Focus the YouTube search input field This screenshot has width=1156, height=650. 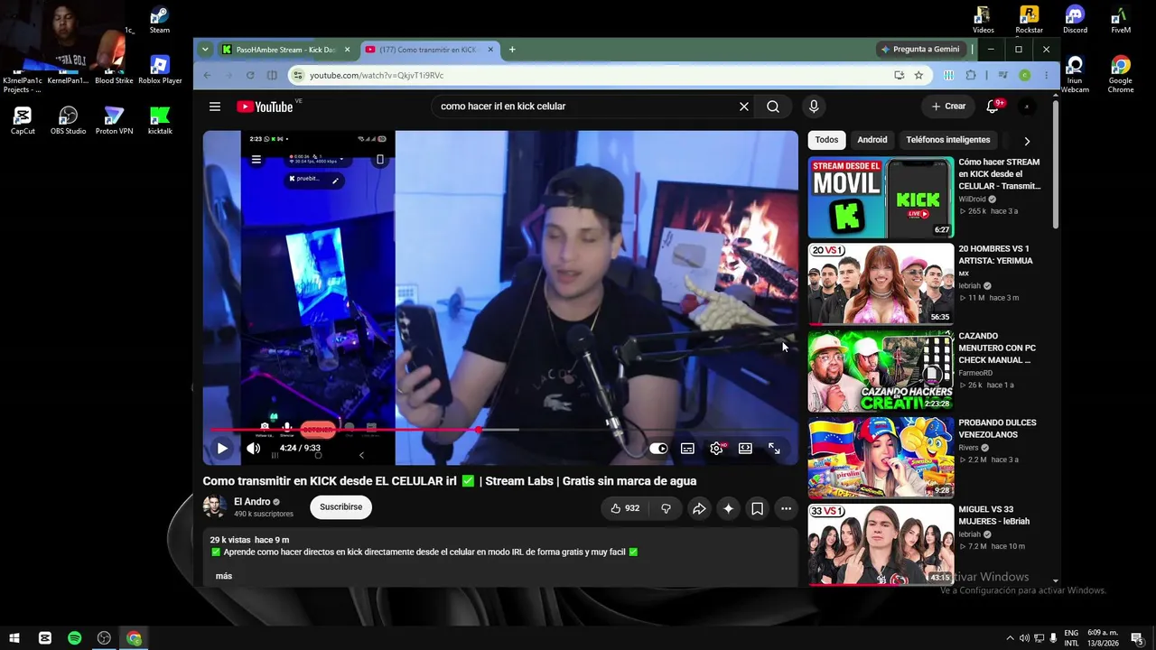click(585, 107)
